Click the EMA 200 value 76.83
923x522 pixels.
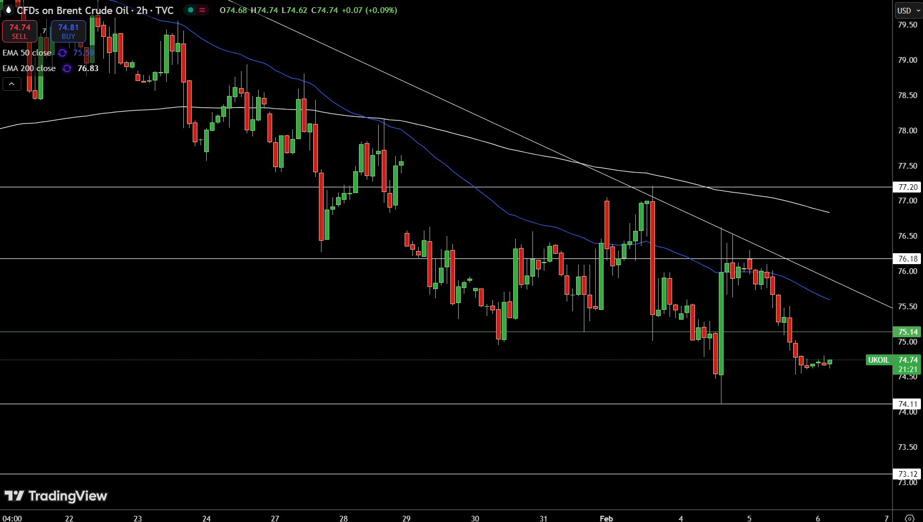coord(88,68)
